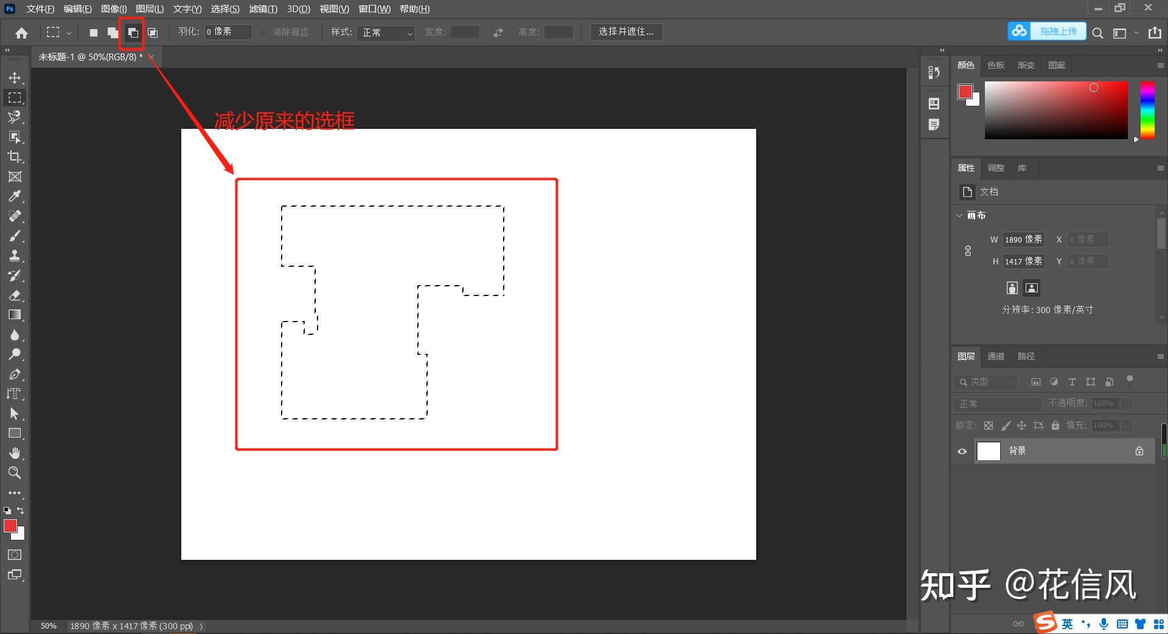
Task: Choose Add to selection mode
Action: pos(113,33)
